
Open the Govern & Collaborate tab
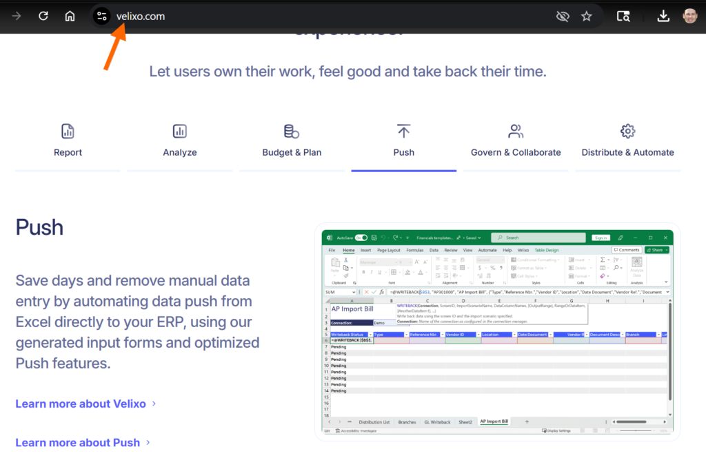516,142
